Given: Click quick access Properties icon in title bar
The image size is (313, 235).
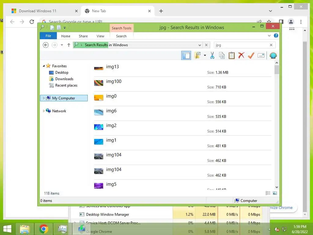Looking at the screenshot, I should [x=52, y=27].
